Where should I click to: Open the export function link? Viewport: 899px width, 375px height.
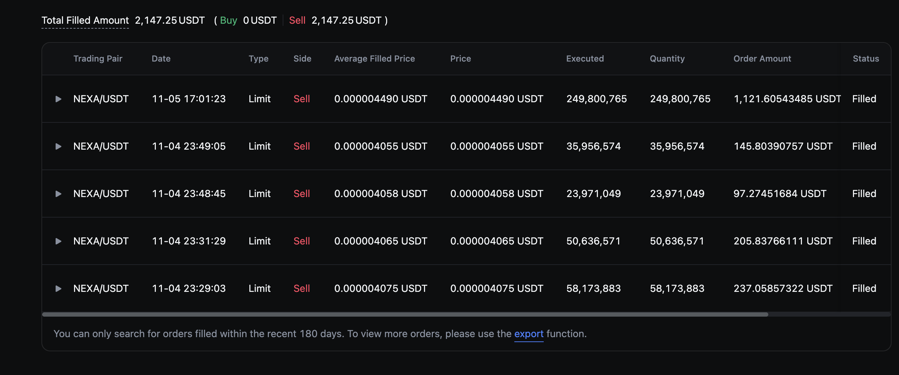(x=528, y=334)
